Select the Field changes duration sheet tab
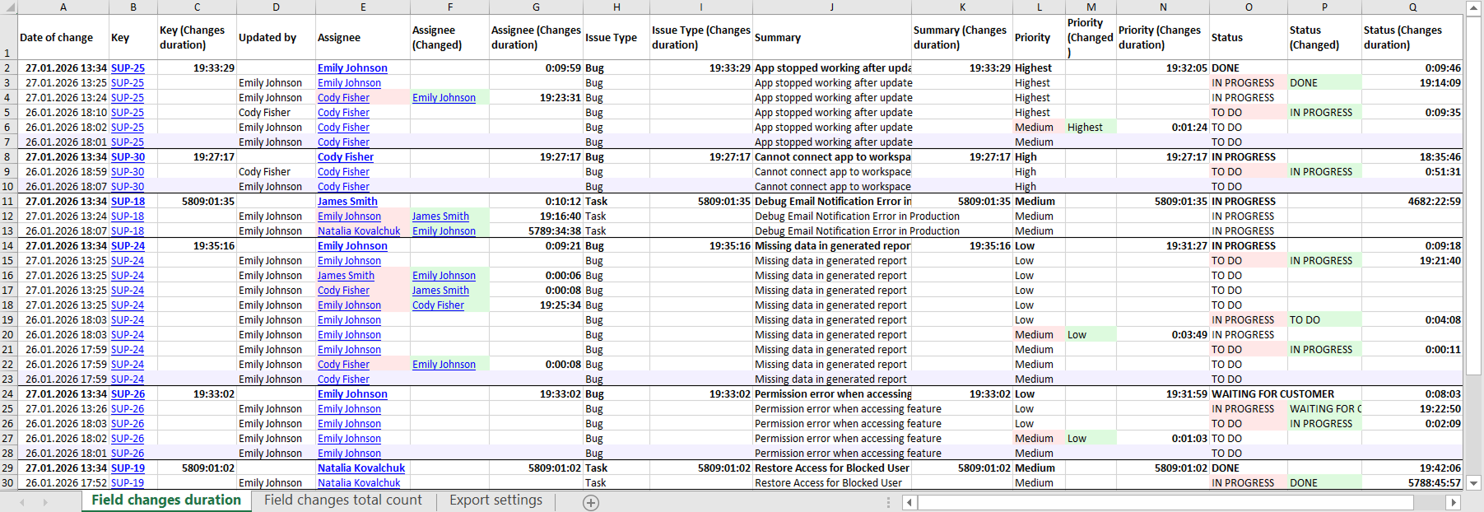Viewport: 1484px width, 512px height. coord(166,500)
